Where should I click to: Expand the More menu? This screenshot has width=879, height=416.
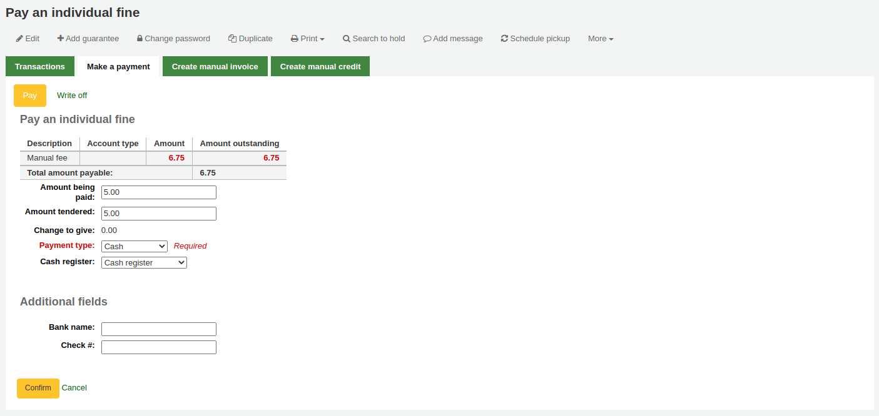point(600,39)
